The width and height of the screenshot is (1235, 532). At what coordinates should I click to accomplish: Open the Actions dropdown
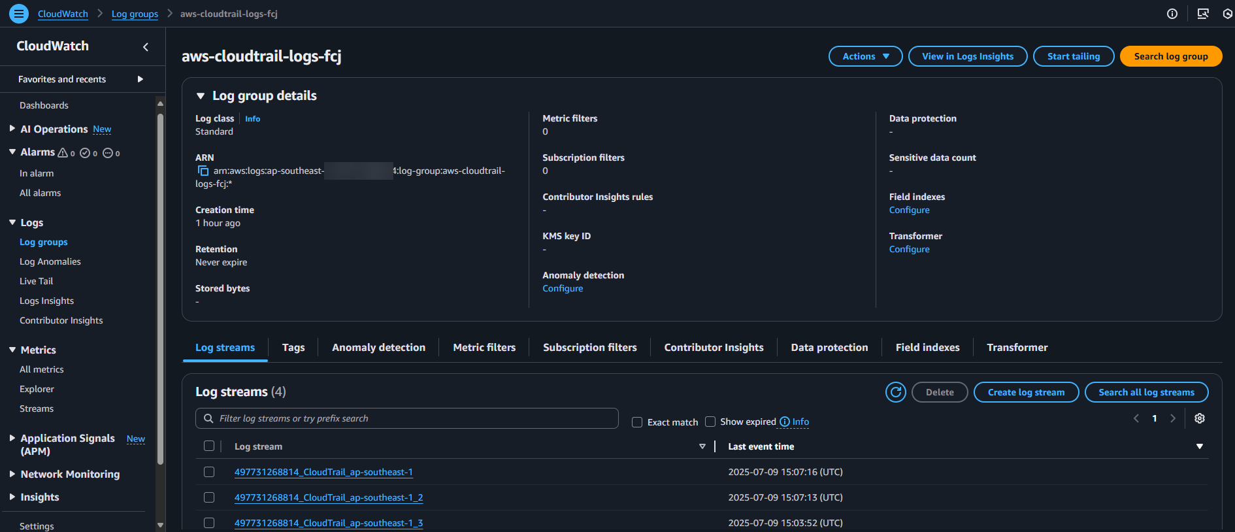865,56
